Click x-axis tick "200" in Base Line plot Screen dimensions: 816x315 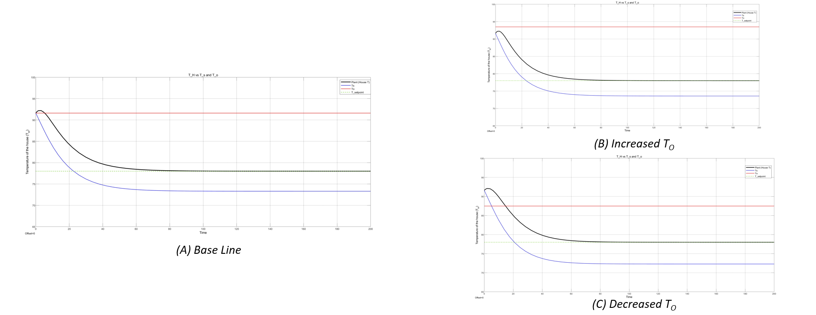(370, 229)
